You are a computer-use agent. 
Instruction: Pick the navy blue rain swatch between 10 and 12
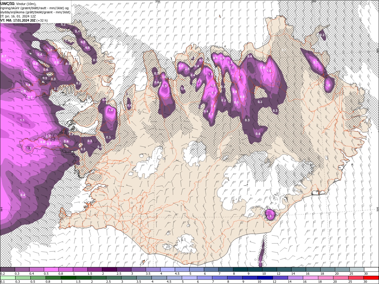(265, 278)
